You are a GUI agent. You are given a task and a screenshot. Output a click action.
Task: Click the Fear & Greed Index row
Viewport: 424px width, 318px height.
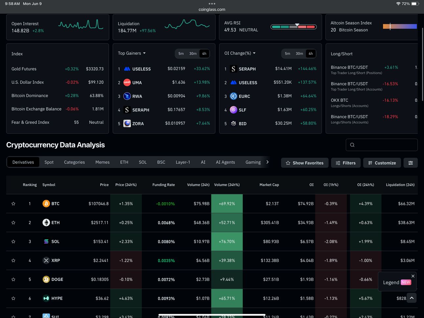coord(57,122)
